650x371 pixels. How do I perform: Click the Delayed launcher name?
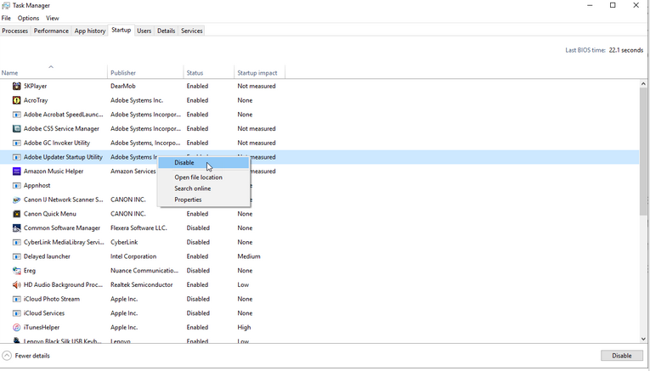pos(47,256)
